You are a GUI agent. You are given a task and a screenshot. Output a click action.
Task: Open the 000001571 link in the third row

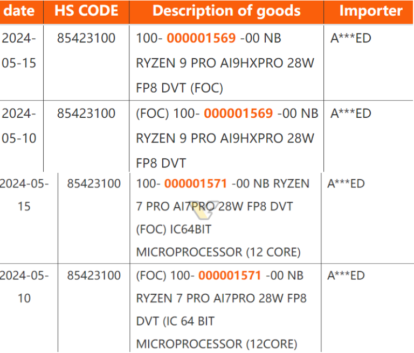(196, 183)
